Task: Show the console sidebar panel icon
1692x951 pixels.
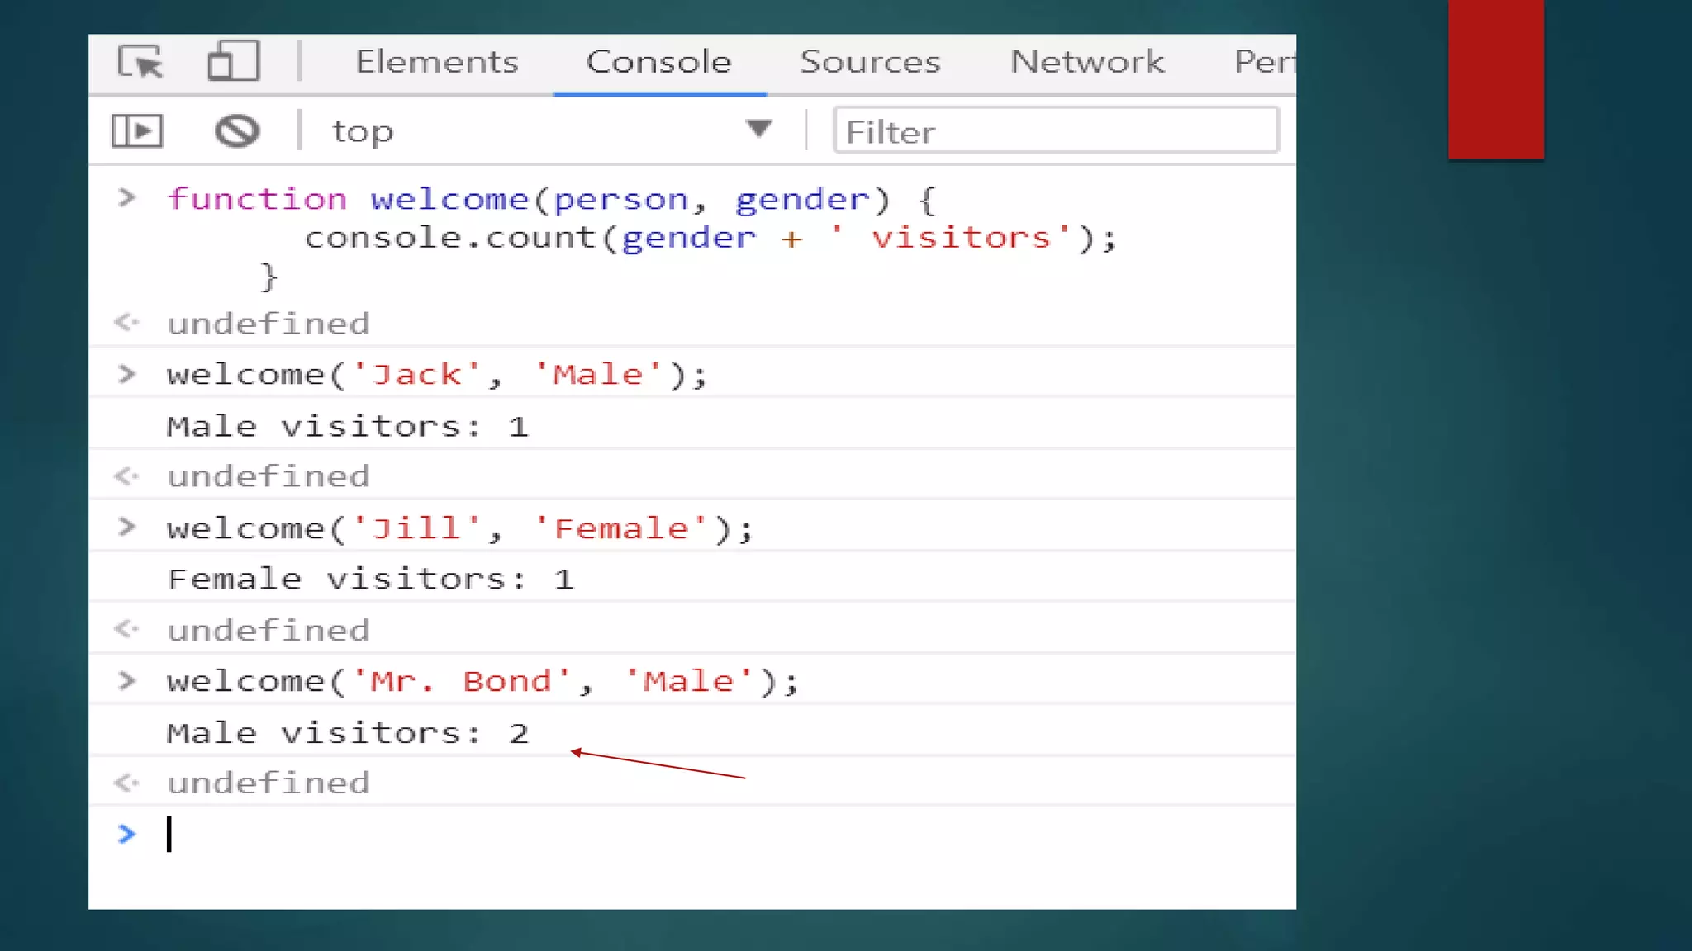Action: 137,131
